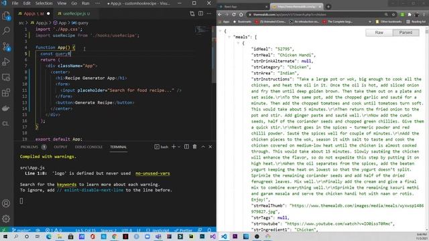Open the Other bookmarks folder
The width and height of the screenshot is (429, 241).
(x=388, y=21)
